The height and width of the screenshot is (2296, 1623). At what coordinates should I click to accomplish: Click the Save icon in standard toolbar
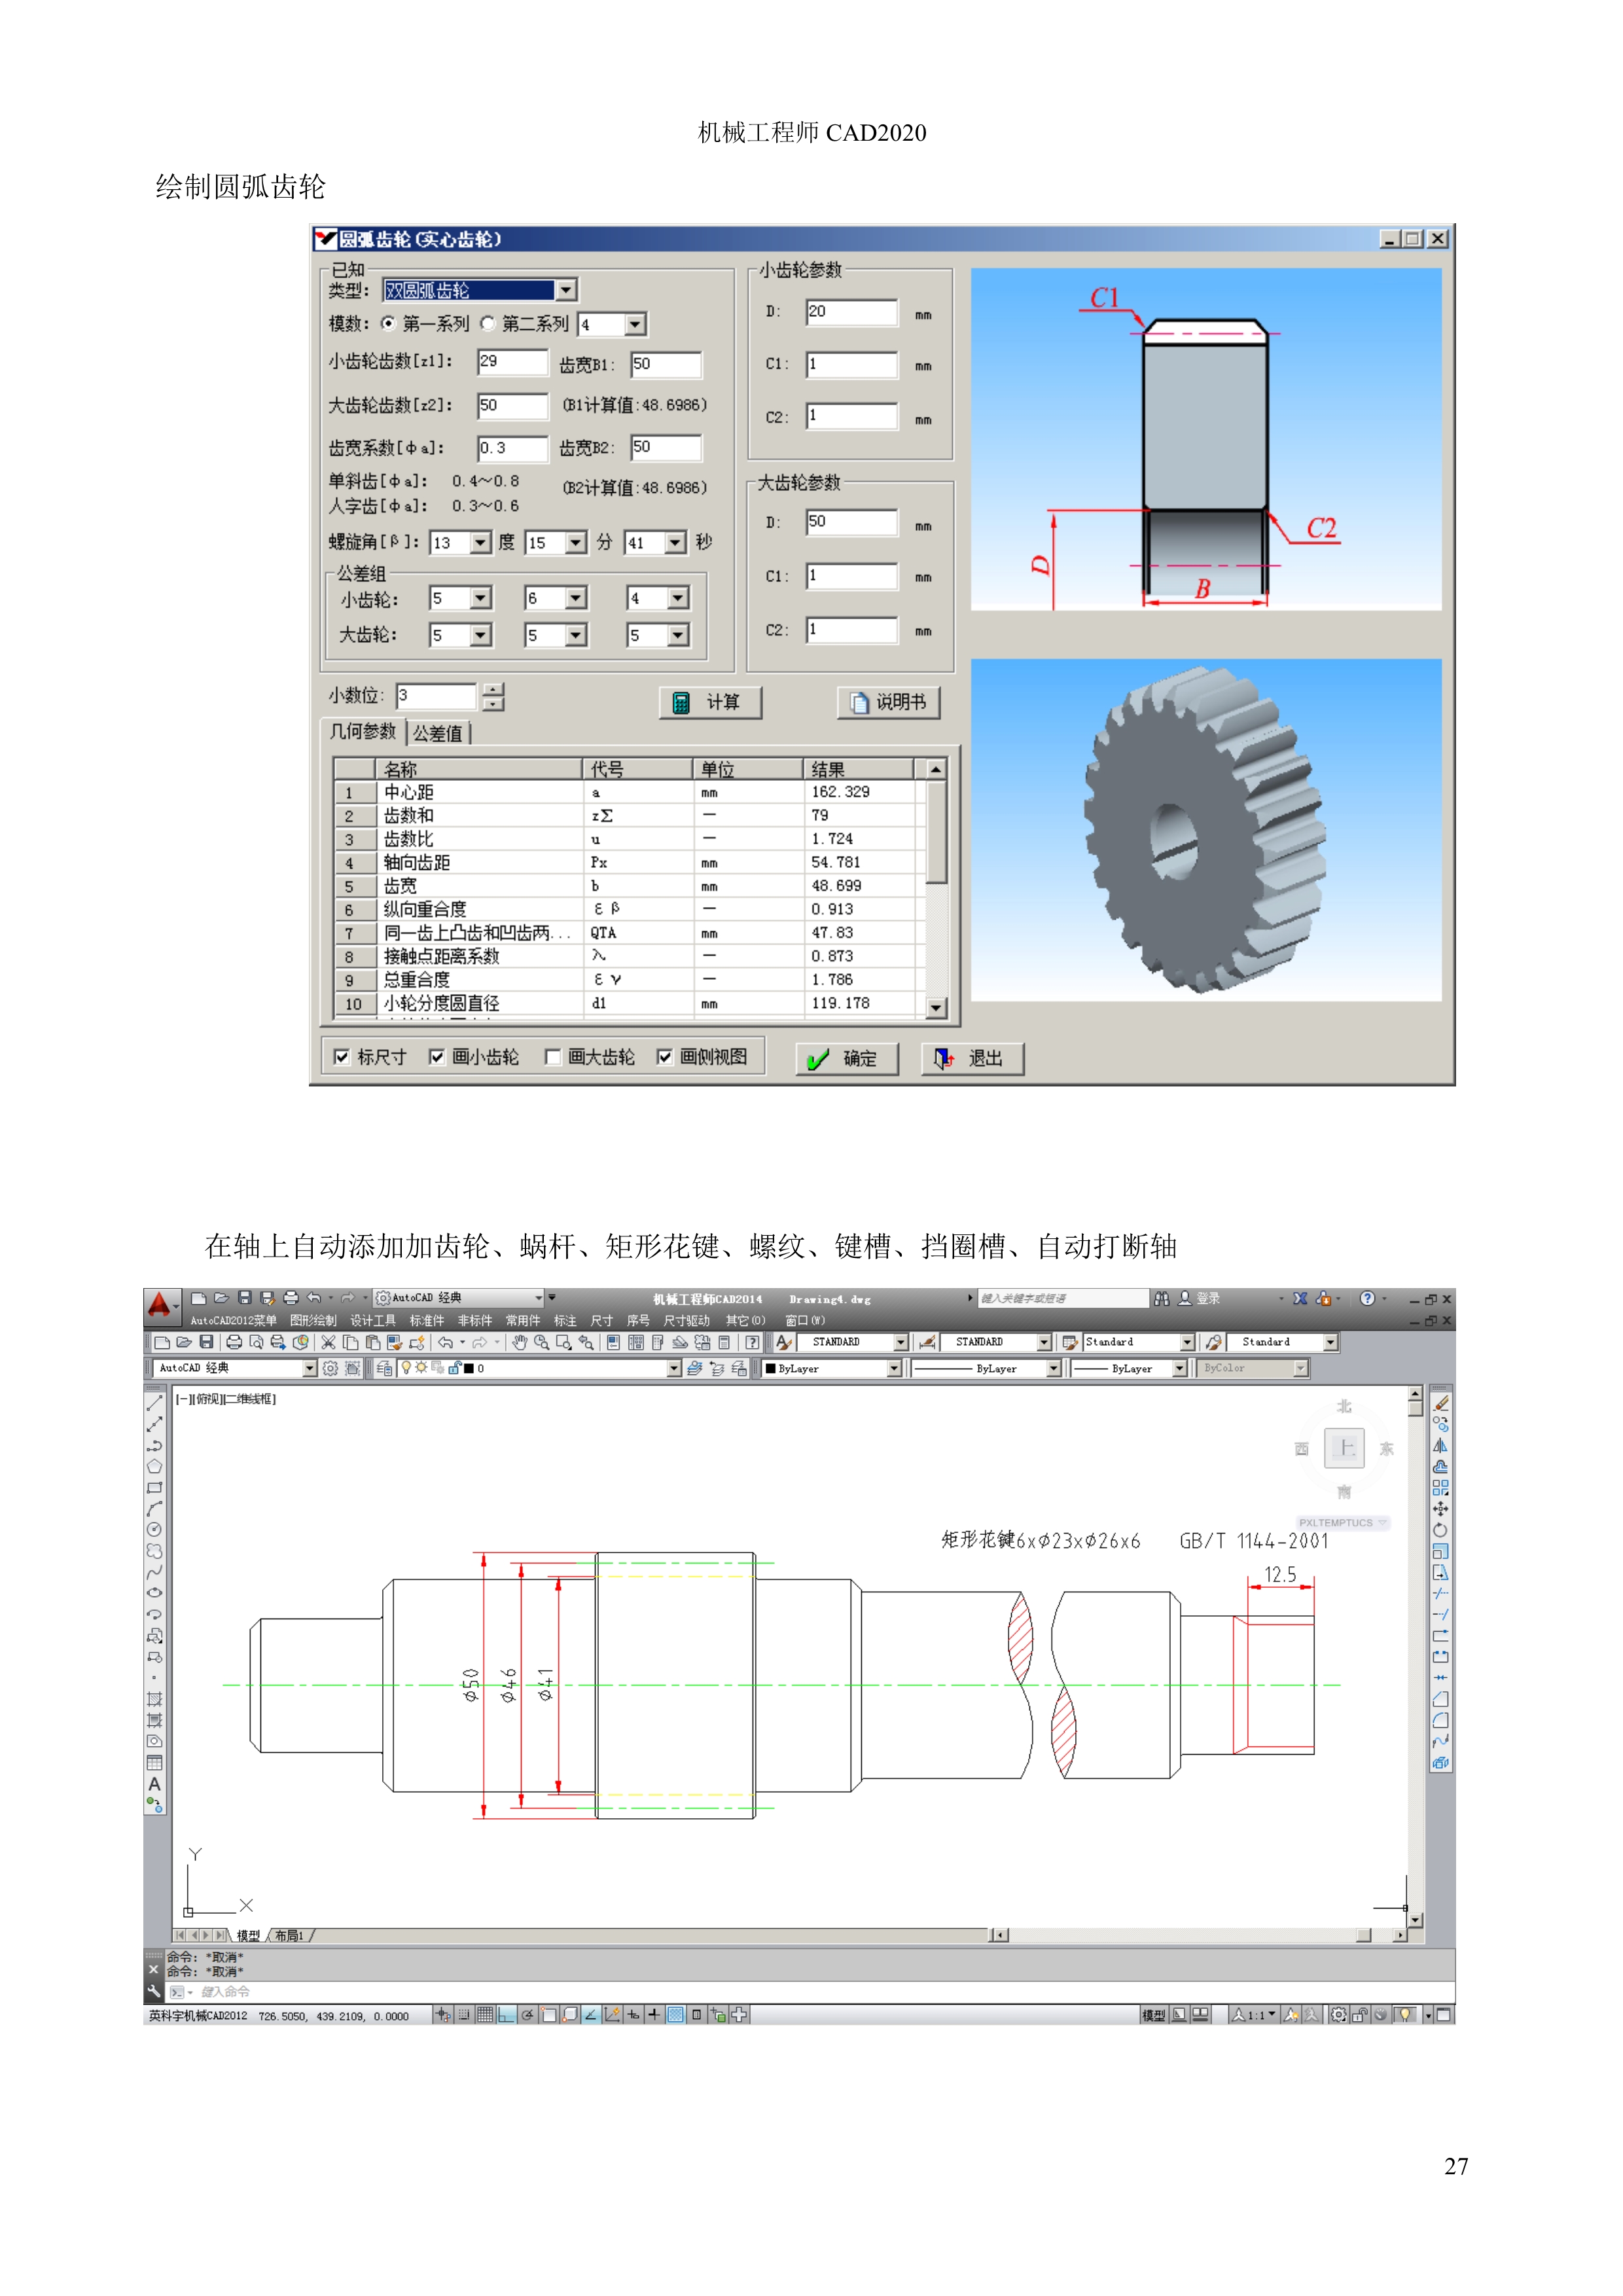(x=207, y=1342)
